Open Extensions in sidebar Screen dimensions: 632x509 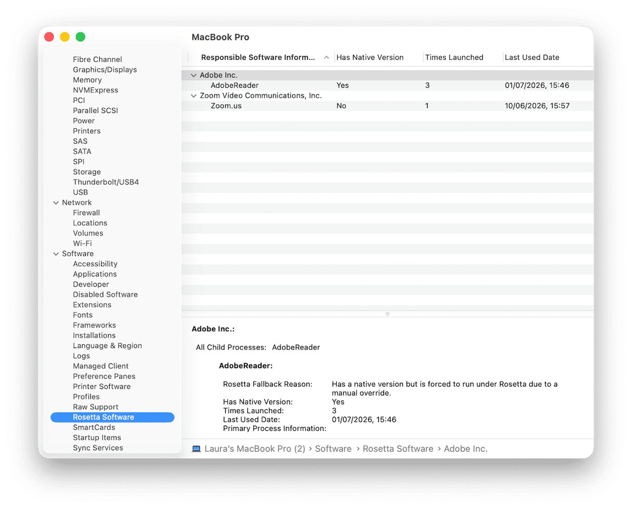pyautogui.click(x=92, y=305)
